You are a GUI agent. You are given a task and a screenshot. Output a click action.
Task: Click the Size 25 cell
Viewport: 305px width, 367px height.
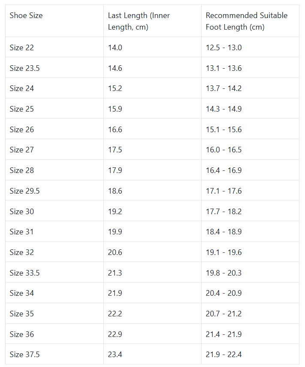[x=22, y=109]
